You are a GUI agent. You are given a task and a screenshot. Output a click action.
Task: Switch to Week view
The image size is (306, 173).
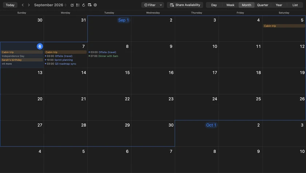point(230,5)
